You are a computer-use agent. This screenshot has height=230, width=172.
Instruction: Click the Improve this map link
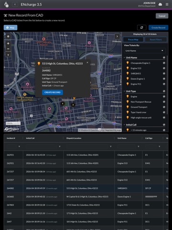click(x=113, y=130)
